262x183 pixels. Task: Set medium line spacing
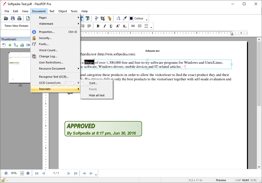tap(140, 26)
